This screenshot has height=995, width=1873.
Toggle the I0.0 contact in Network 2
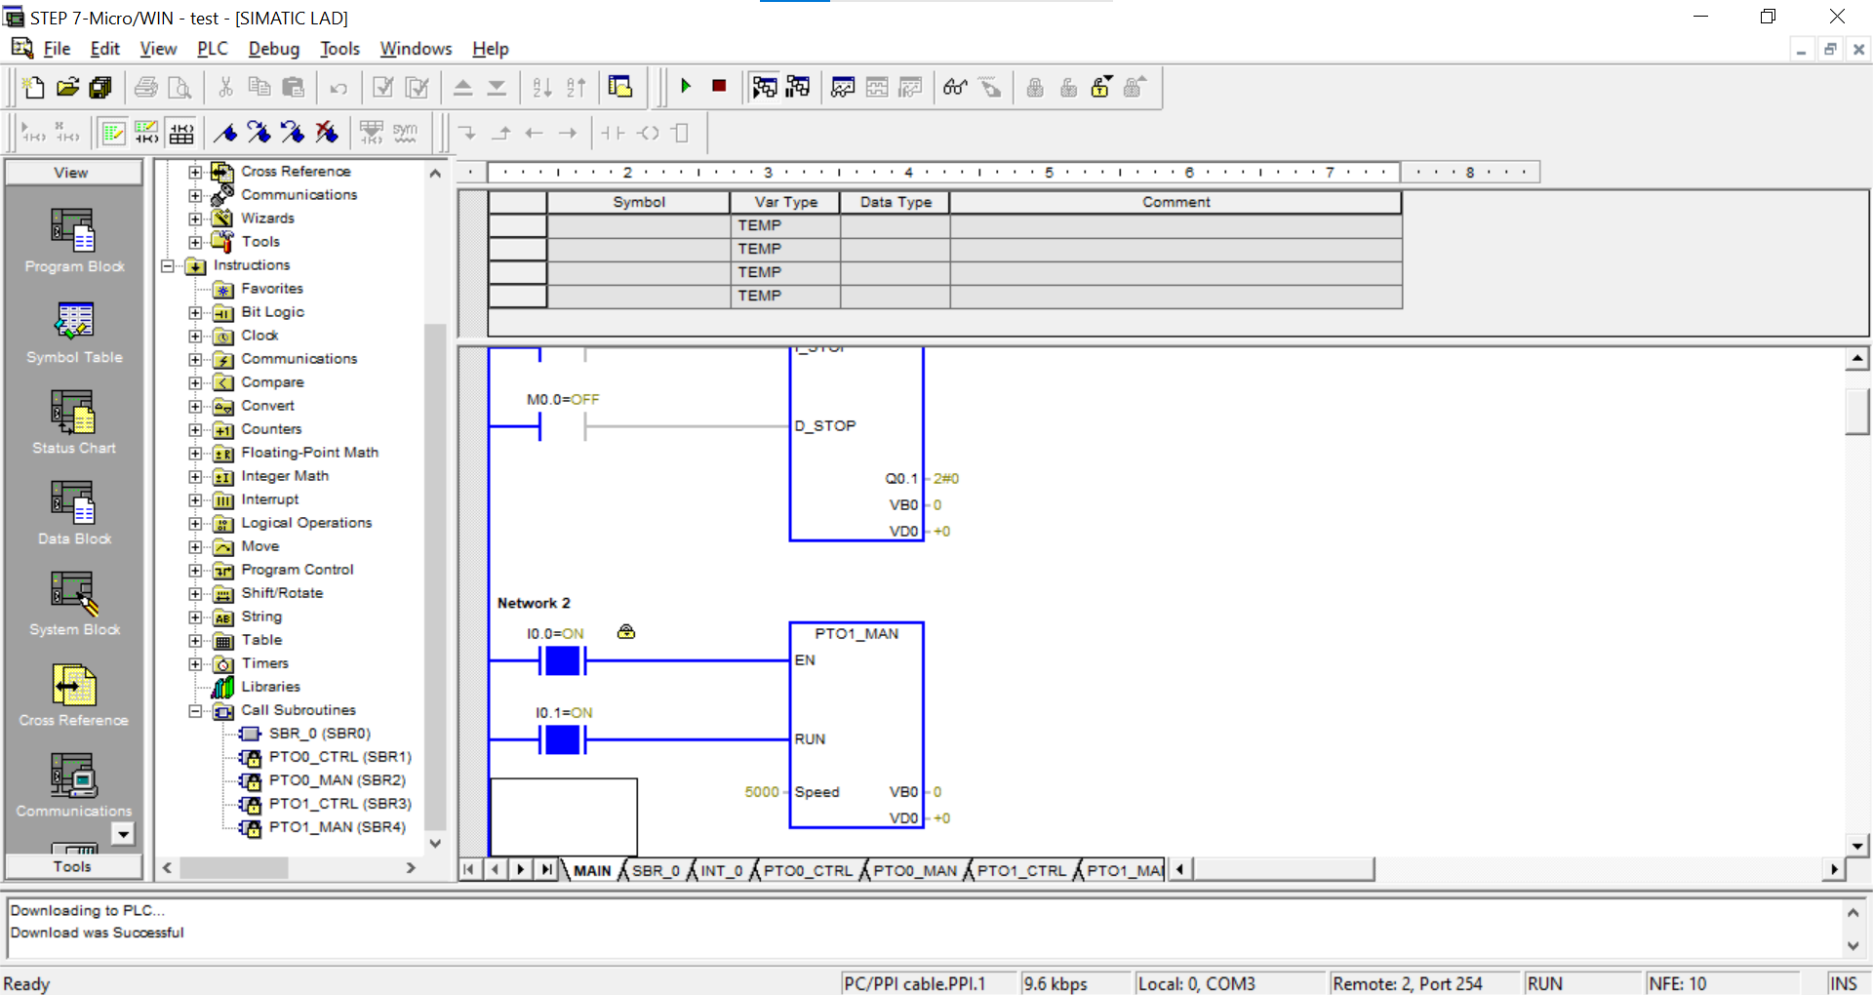tap(562, 661)
